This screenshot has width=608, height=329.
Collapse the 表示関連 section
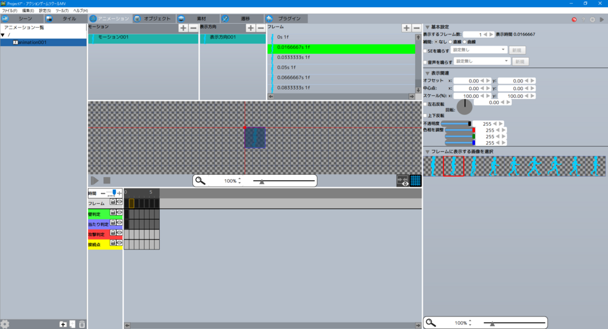click(x=427, y=73)
